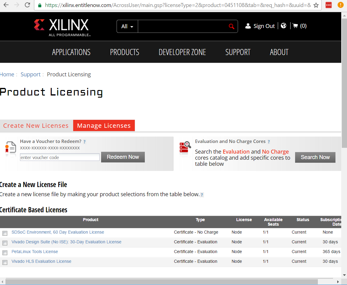Switch to the Manage Licenses tab

point(104,126)
